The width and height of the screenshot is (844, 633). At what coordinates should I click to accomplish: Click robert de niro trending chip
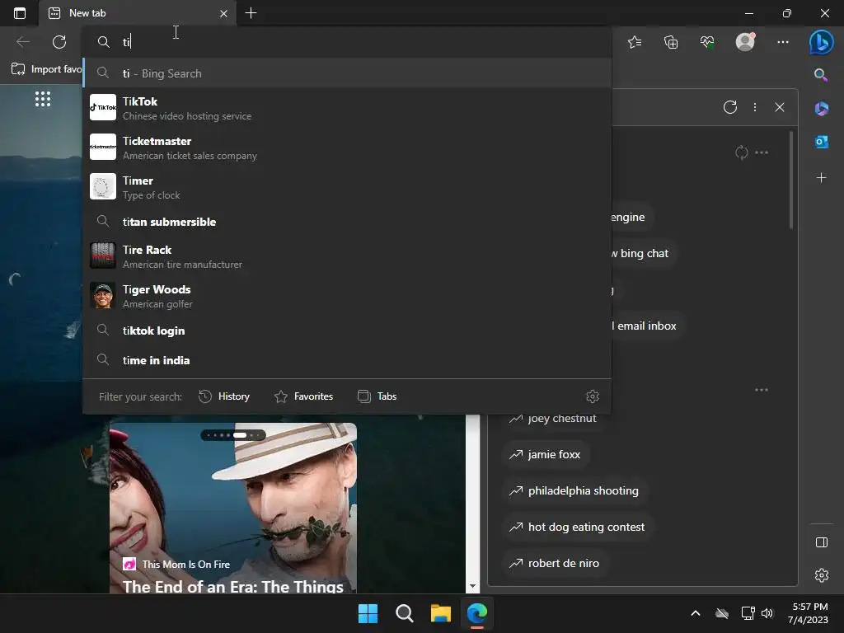(555, 563)
